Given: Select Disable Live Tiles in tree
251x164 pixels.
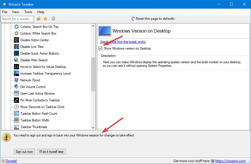Looking at the screenshot, I should 32,47.
